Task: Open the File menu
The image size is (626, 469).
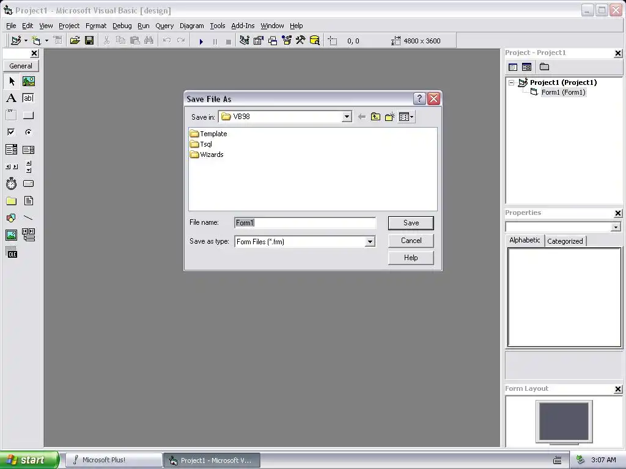Action: (11, 26)
